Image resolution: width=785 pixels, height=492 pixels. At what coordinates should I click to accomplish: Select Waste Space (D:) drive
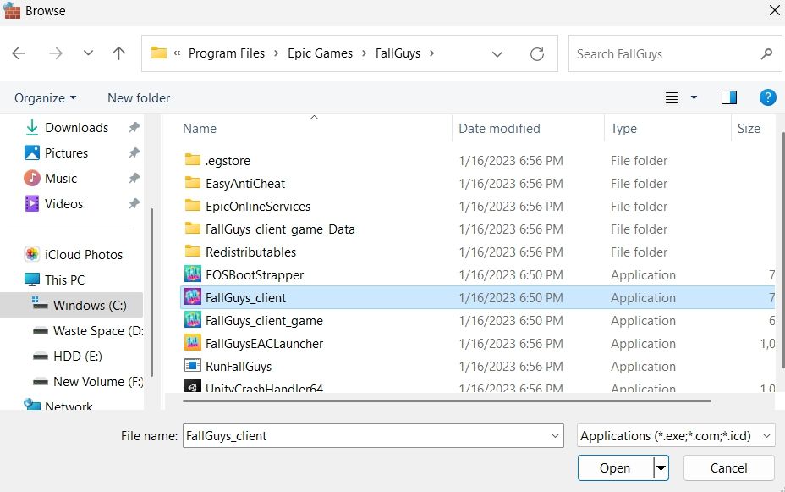click(98, 330)
